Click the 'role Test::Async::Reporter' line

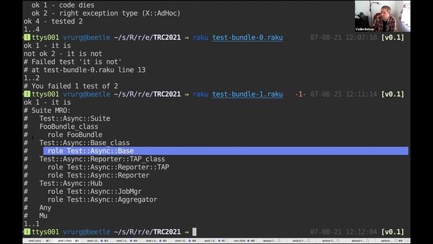(x=98, y=175)
